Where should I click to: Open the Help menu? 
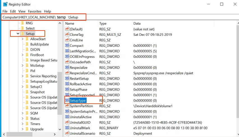[x=47, y=11]
